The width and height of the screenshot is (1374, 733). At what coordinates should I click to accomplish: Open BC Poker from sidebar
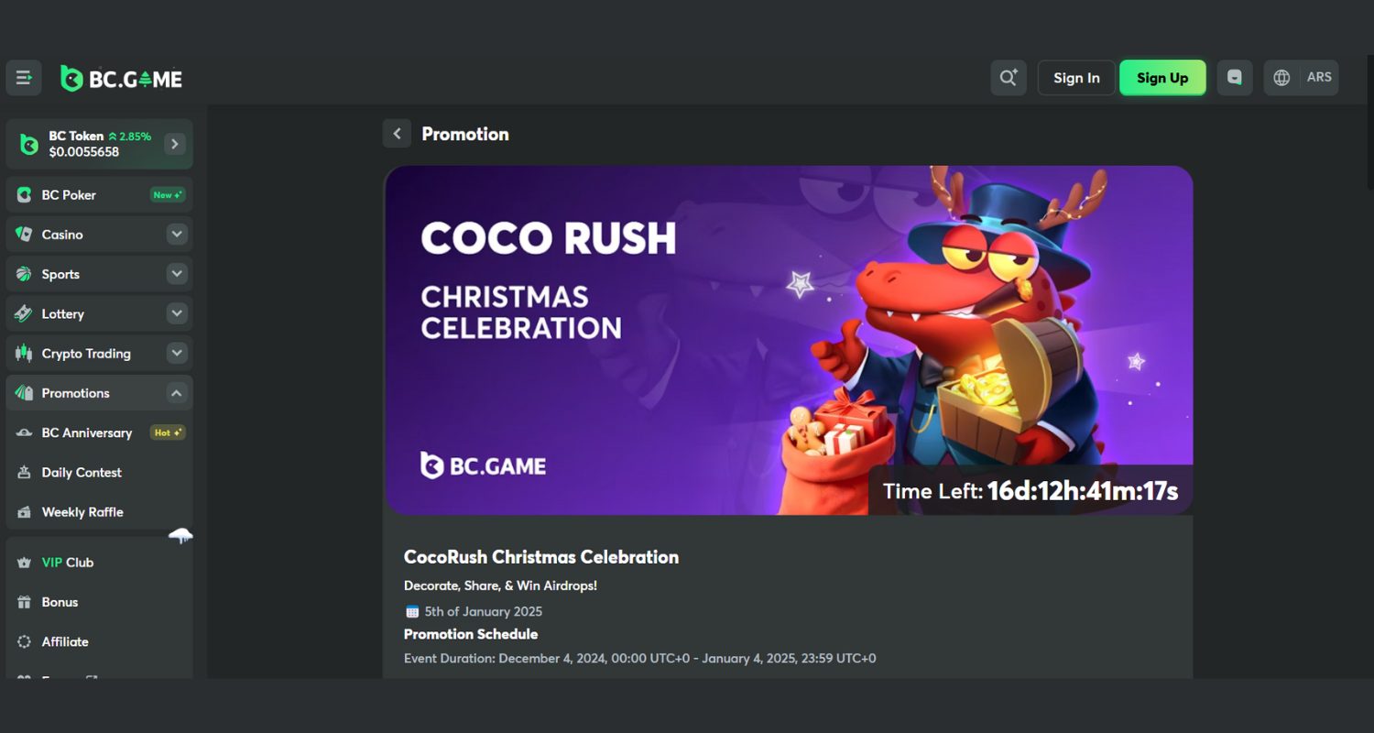(69, 195)
